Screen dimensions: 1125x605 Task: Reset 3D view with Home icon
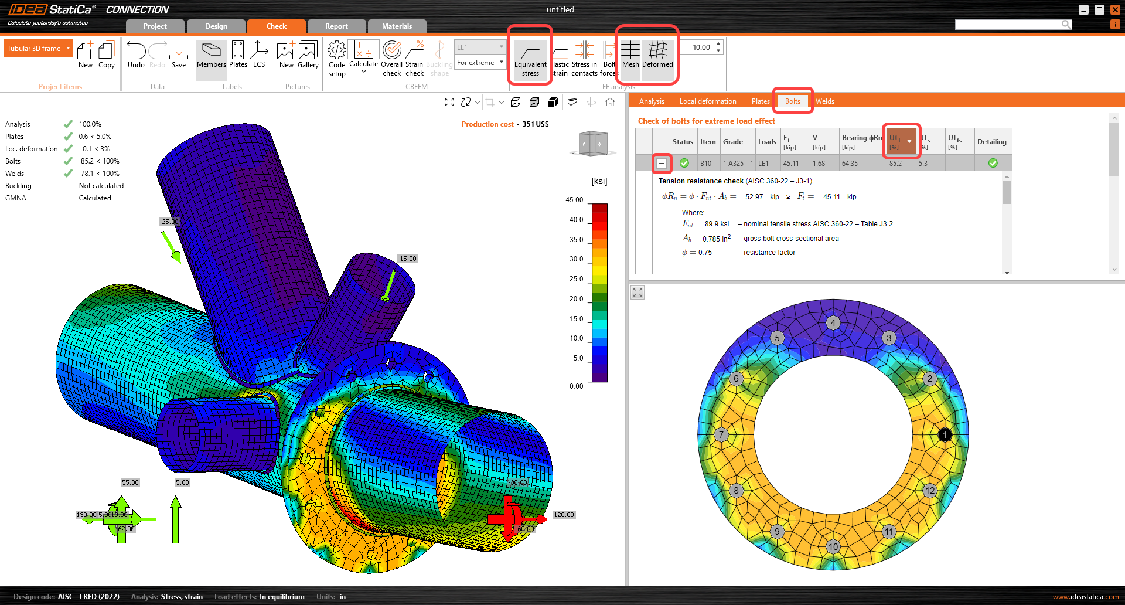pos(610,102)
